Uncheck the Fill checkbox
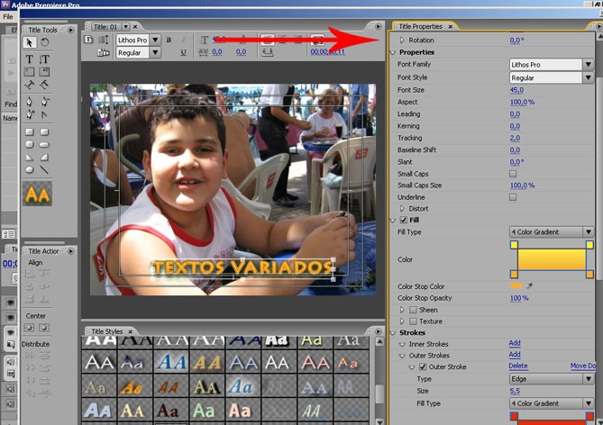Image resolution: width=603 pixels, height=425 pixels. [403, 220]
